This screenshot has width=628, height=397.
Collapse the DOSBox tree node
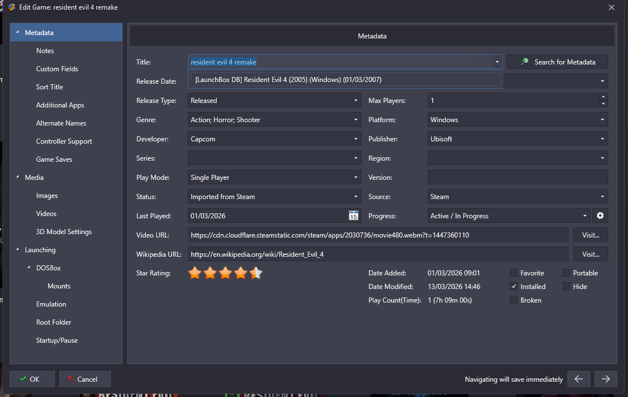pos(29,267)
